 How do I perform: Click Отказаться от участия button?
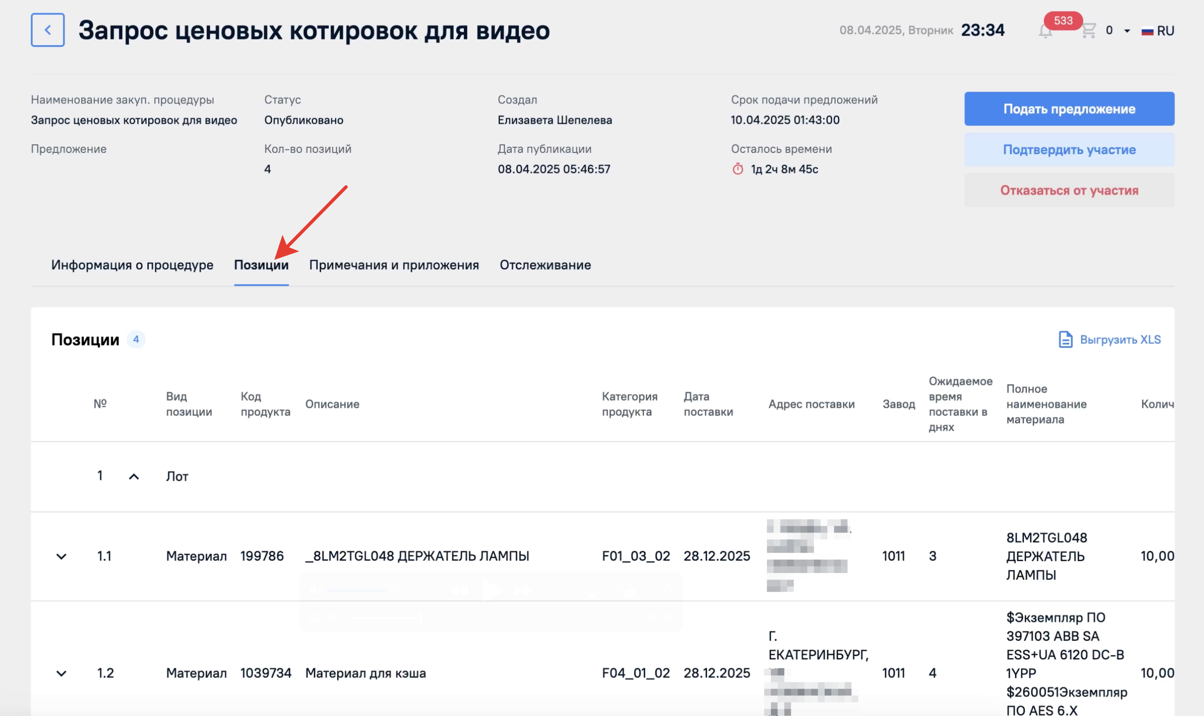pyautogui.click(x=1069, y=191)
